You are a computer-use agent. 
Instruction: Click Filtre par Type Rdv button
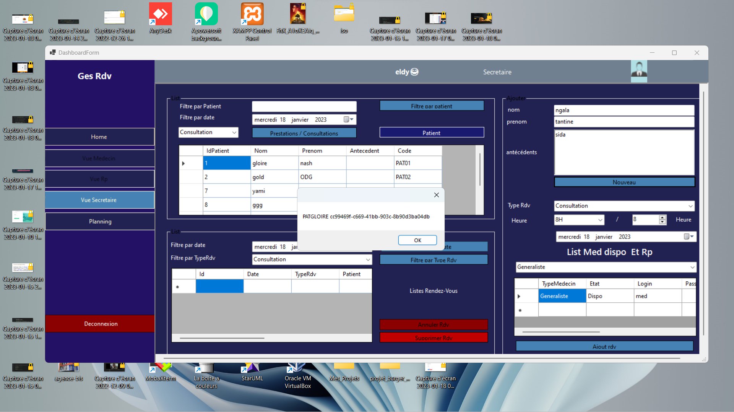point(434,260)
